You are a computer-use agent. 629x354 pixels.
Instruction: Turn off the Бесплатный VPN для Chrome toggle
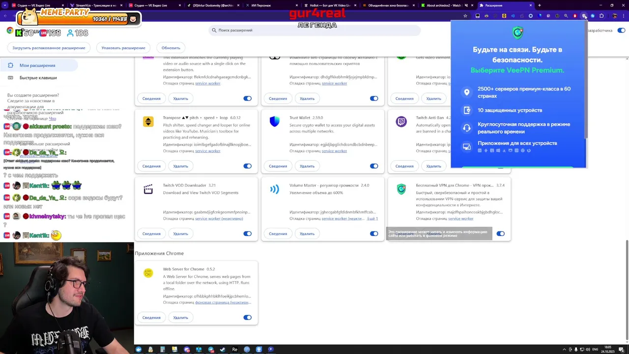tap(501, 234)
